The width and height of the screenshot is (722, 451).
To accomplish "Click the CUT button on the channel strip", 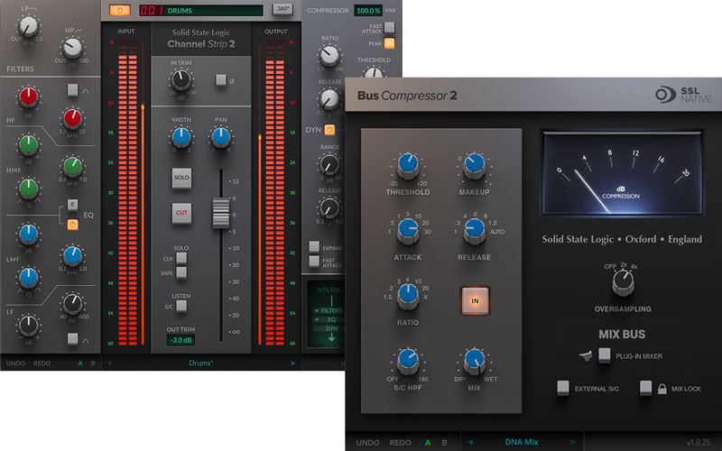I will [x=181, y=213].
